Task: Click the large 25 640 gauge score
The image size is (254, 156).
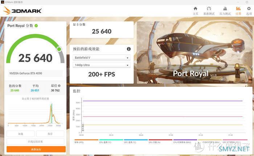Action: tap(35, 58)
